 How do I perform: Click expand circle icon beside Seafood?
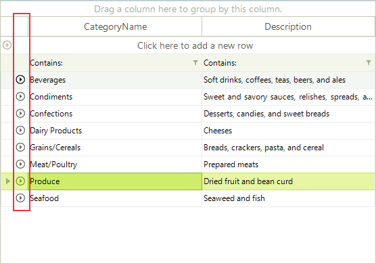(x=20, y=198)
